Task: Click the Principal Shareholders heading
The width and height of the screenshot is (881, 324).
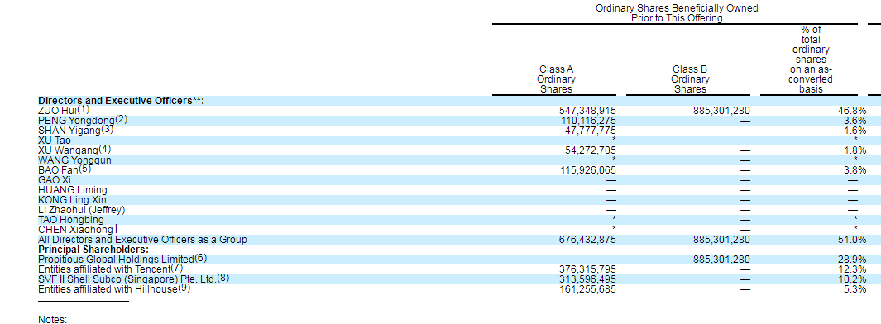Action: (93, 250)
